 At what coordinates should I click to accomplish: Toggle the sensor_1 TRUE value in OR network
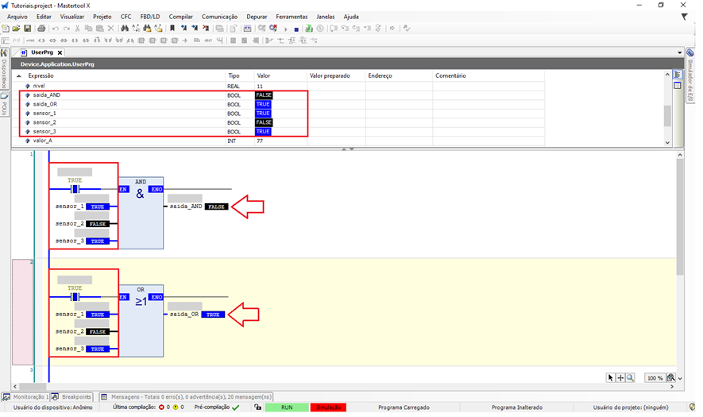[x=96, y=315]
